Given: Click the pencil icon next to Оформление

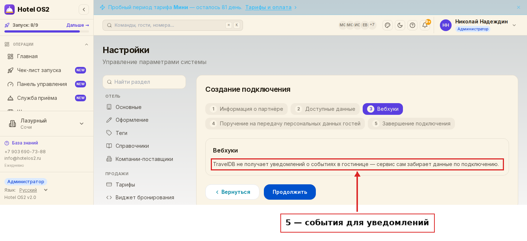Looking at the screenshot, I should tap(109, 120).
